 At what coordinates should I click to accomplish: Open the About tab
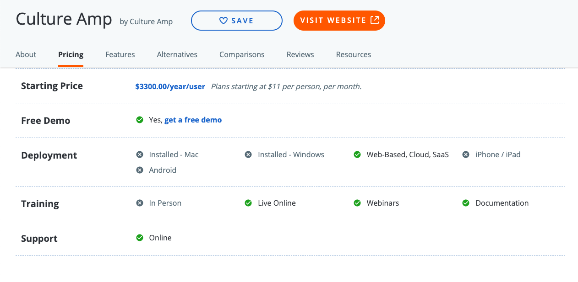coord(26,54)
